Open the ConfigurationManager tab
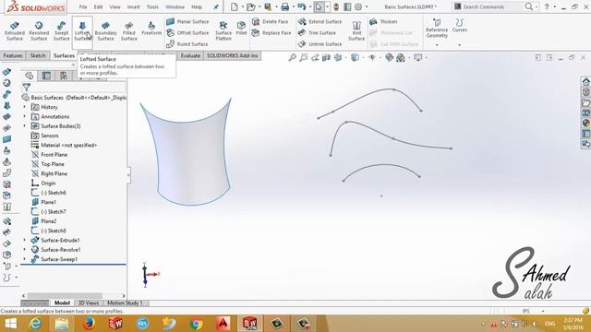 (x=64, y=76)
